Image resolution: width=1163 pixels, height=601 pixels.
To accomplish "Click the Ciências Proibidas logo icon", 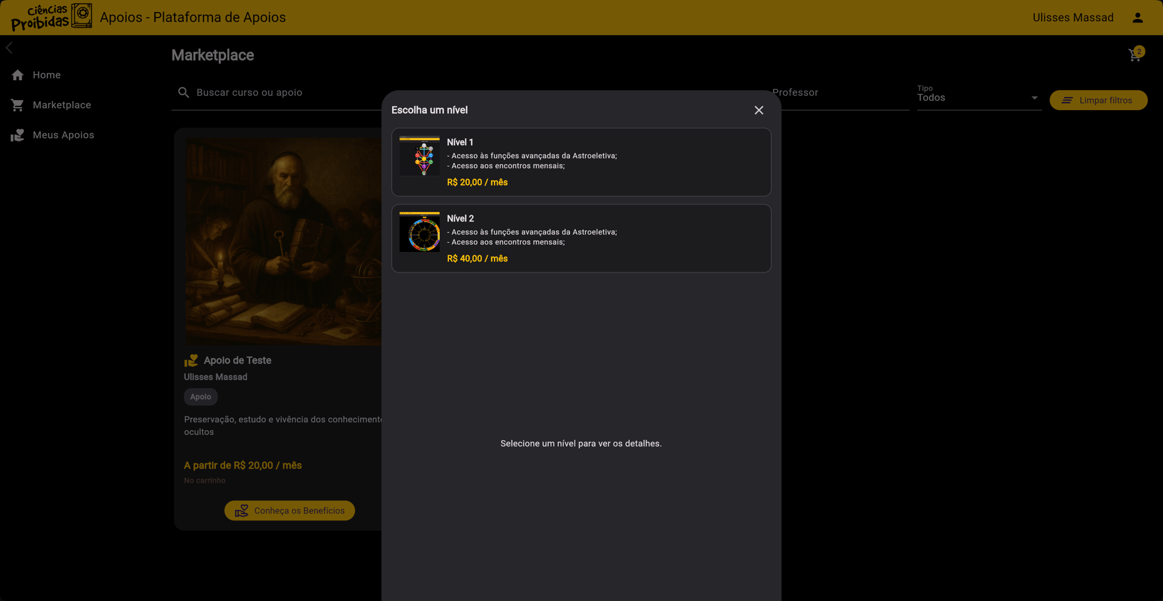I will [81, 15].
